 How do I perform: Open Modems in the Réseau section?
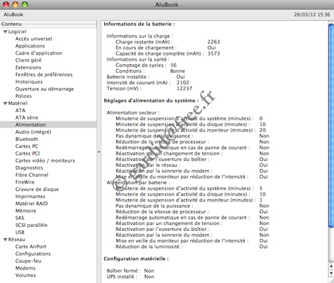25,268
